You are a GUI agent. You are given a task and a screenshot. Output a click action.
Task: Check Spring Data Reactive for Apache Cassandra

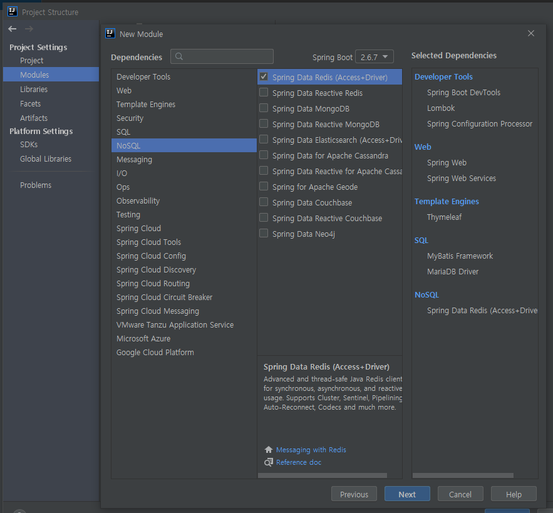pos(264,171)
